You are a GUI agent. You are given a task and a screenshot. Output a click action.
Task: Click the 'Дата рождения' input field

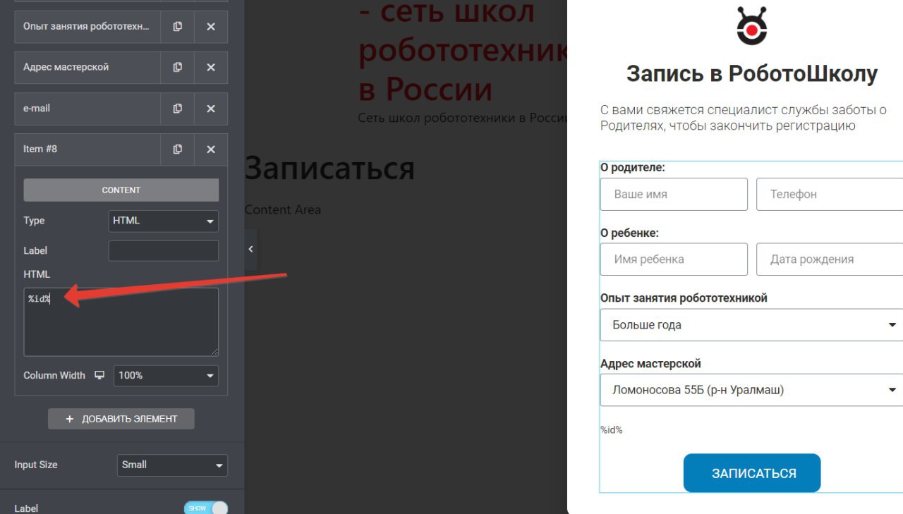click(830, 259)
